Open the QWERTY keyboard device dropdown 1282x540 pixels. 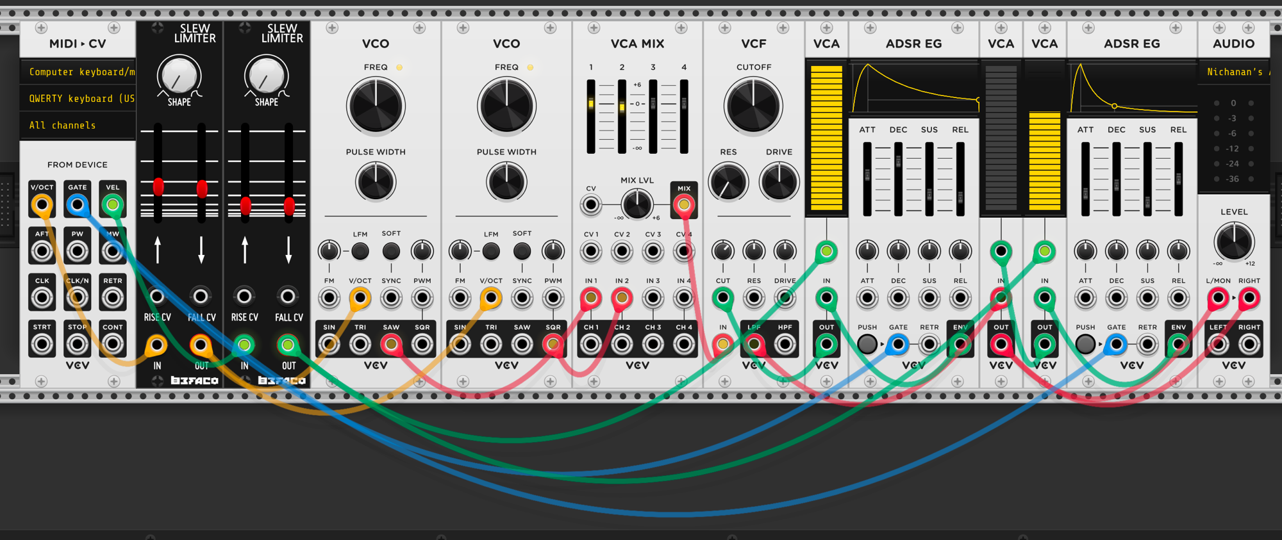[x=78, y=99]
